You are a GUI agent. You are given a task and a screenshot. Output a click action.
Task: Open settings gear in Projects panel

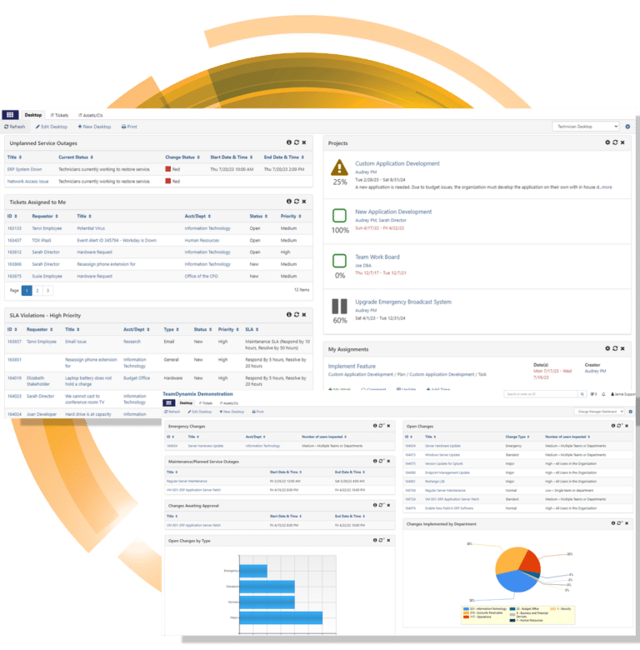tap(607, 143)
